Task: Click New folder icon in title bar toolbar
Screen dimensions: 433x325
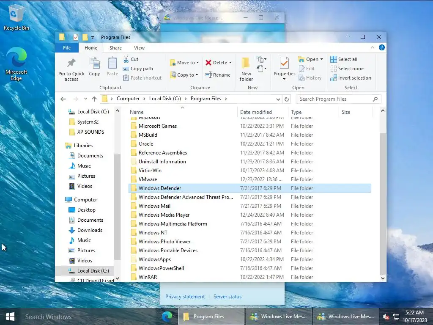Action: (x=85, y=37)
